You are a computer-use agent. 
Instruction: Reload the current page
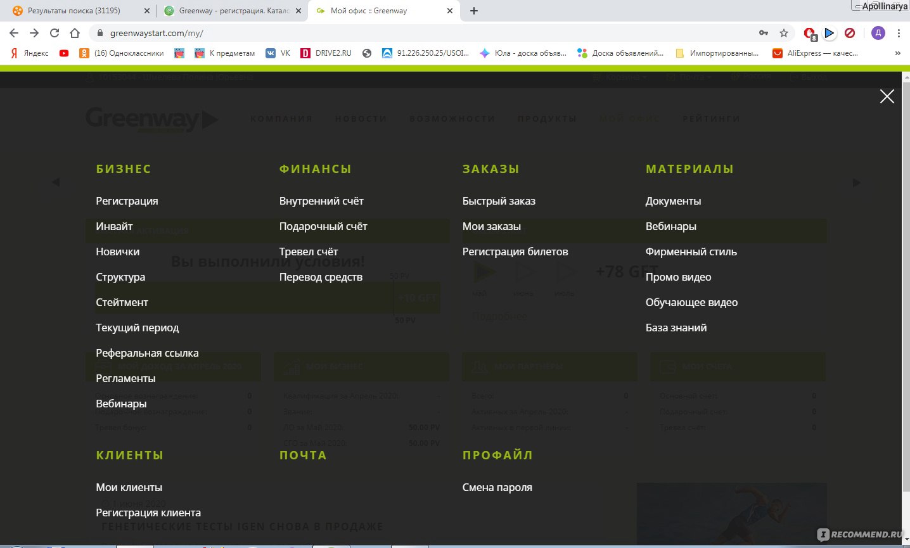[54, 33]
